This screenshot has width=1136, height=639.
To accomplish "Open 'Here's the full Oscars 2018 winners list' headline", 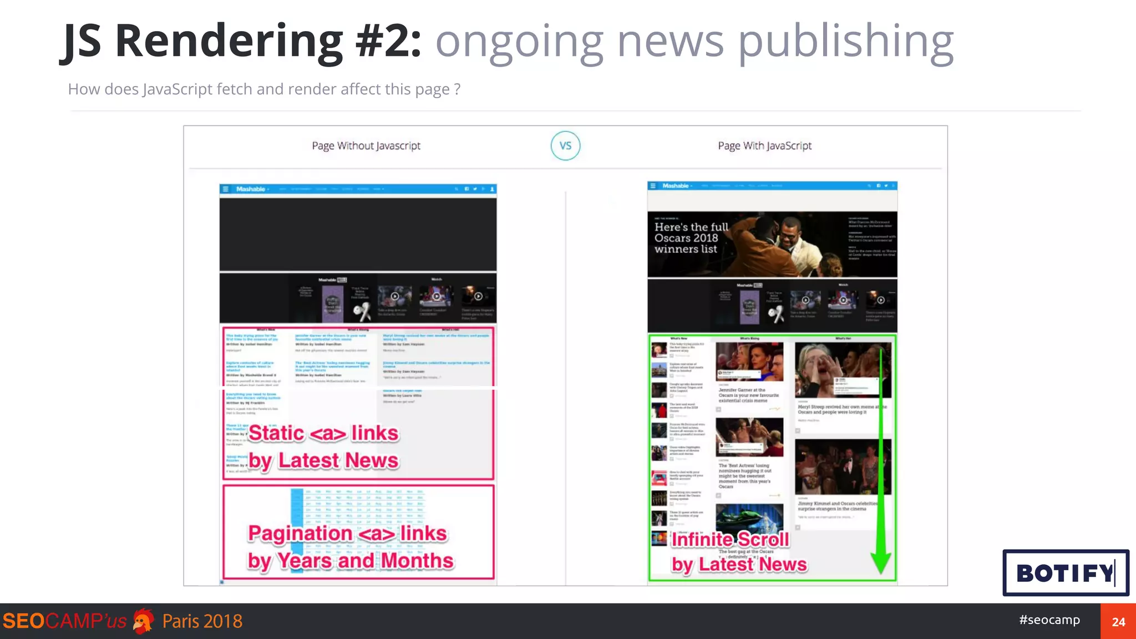I will [691, 238].
